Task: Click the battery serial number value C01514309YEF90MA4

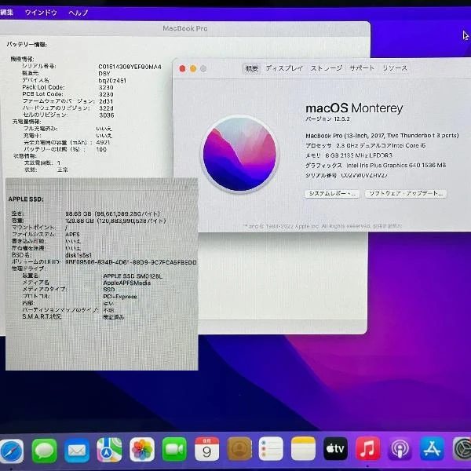Action: coord(130,67)
